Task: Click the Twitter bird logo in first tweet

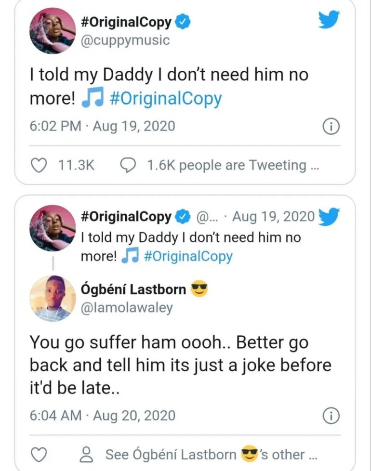Action: click(x=329, y=20)
